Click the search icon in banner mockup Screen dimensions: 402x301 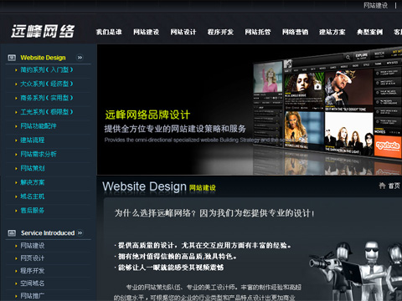[x=348, y=58]
